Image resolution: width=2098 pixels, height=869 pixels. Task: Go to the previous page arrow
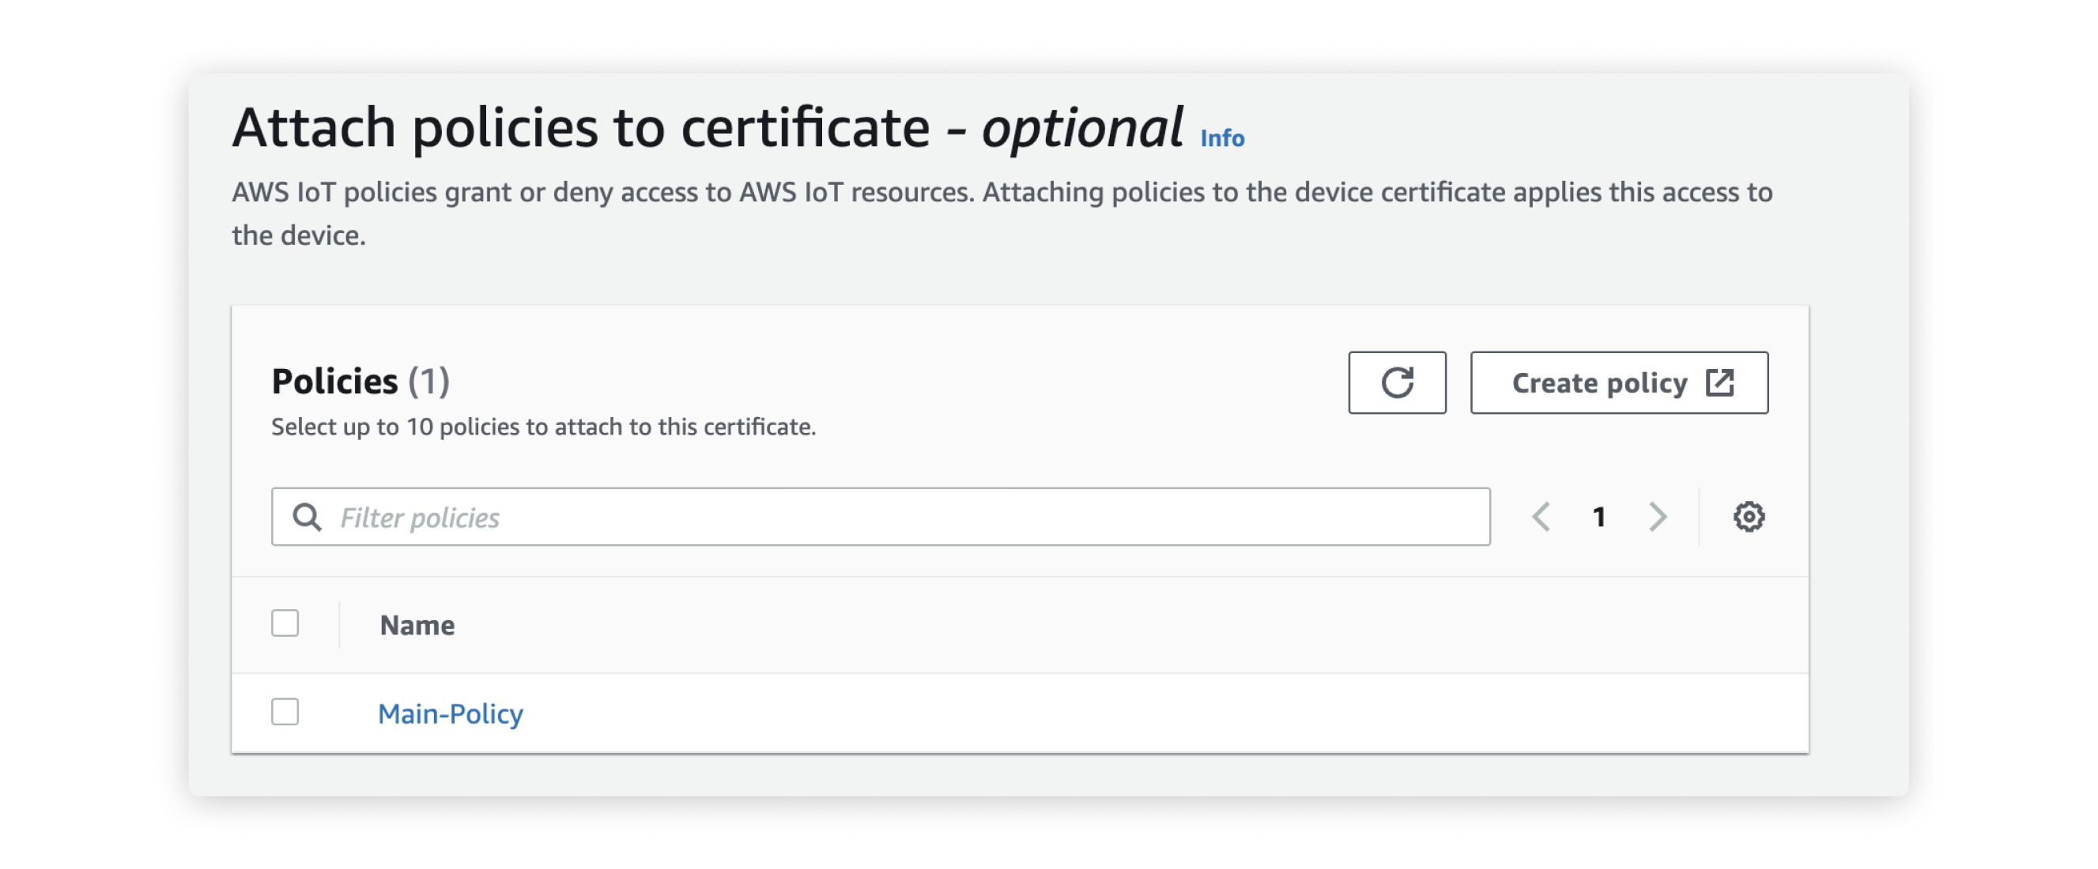coord(1541,517)
